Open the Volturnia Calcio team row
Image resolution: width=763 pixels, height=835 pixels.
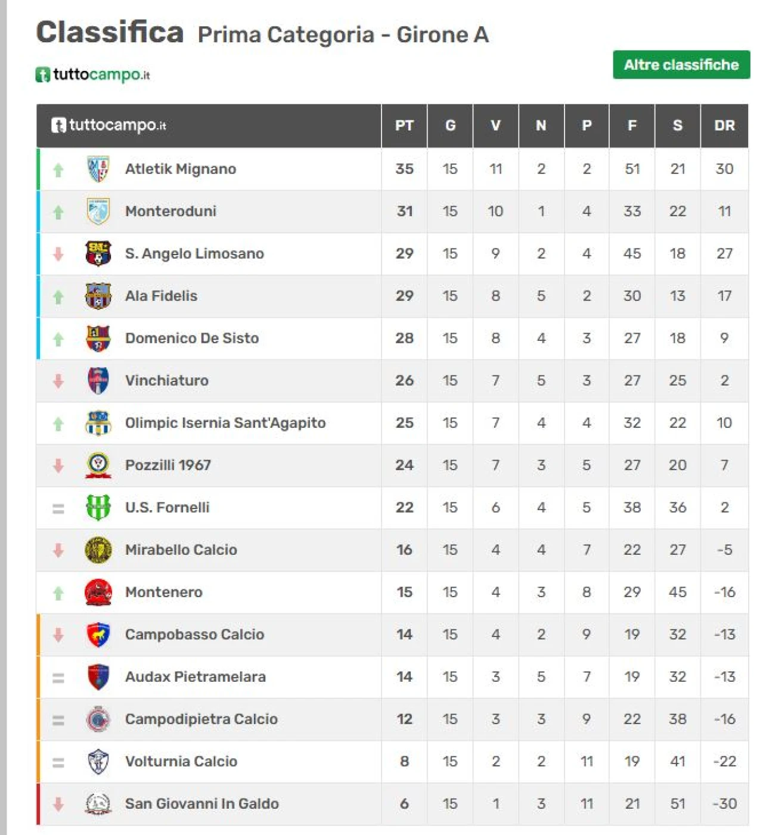392,762
